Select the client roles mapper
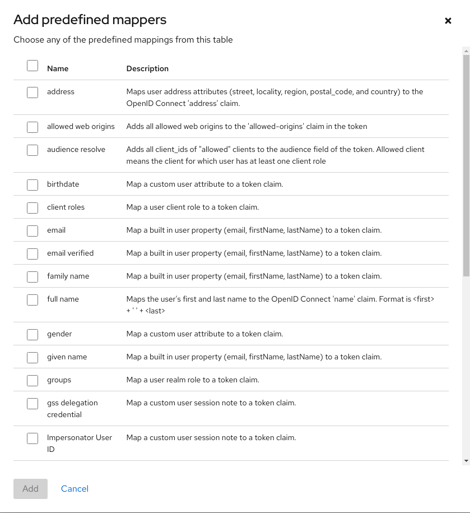This screenshot has height=513, width=470. point(32,207)
